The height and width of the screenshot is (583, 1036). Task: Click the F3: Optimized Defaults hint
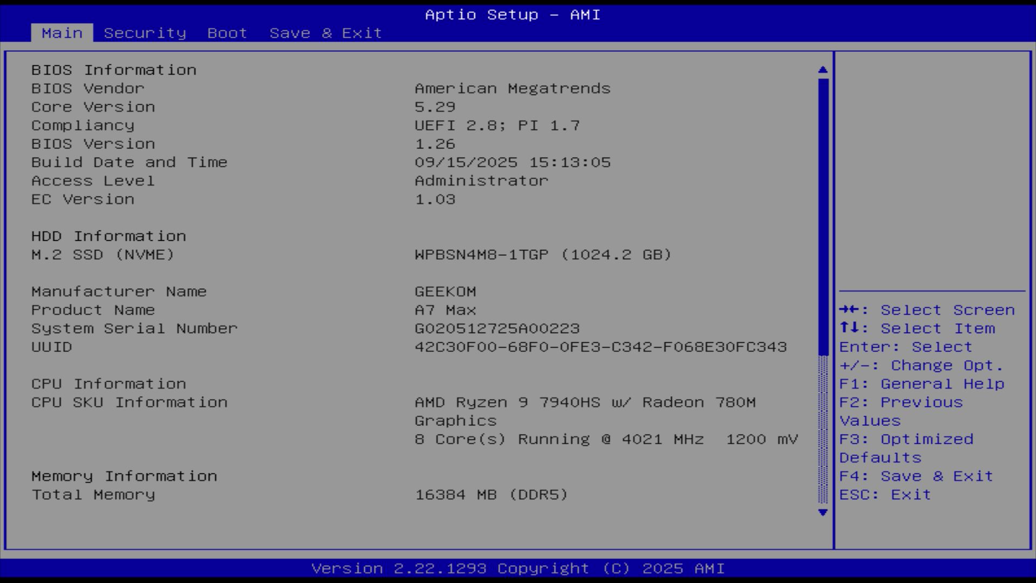pos(906,448)
